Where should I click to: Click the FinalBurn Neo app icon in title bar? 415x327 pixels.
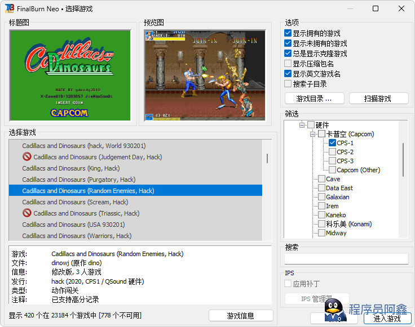click(10, 8)
